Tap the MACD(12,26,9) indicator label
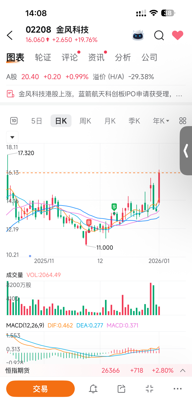Image resolution: width=192 pixels, height=417 pixels. point(25,325)
